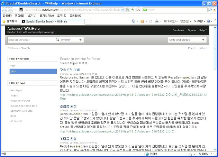Open the first 조립품 완성 search result
This screenshot has height=157, width=218.
(68, 107)
